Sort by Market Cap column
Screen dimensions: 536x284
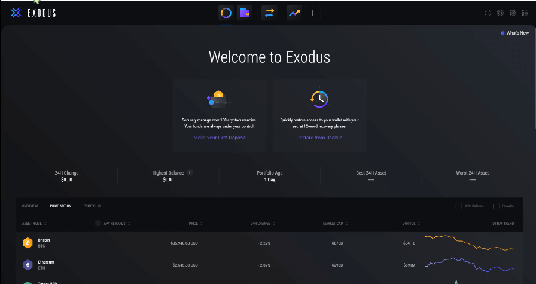(x=336, y=224)
